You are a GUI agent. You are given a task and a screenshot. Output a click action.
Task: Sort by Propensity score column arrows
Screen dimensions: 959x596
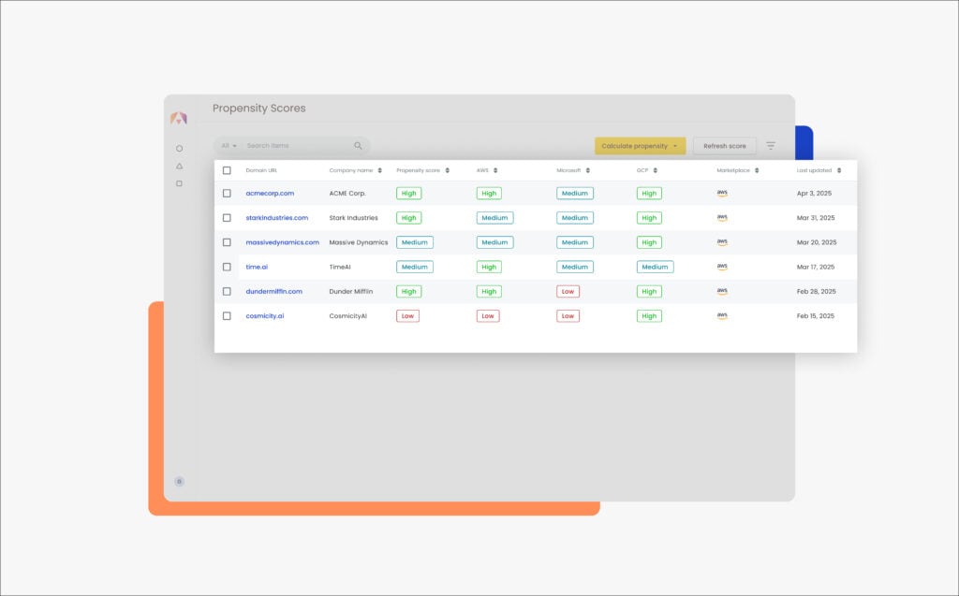447,170
